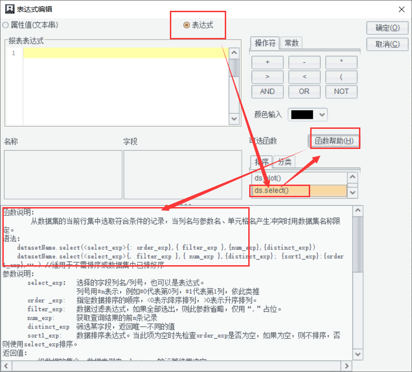
Task: Click the help panel vertical scrollbar thumb
Action: point(358,245)
